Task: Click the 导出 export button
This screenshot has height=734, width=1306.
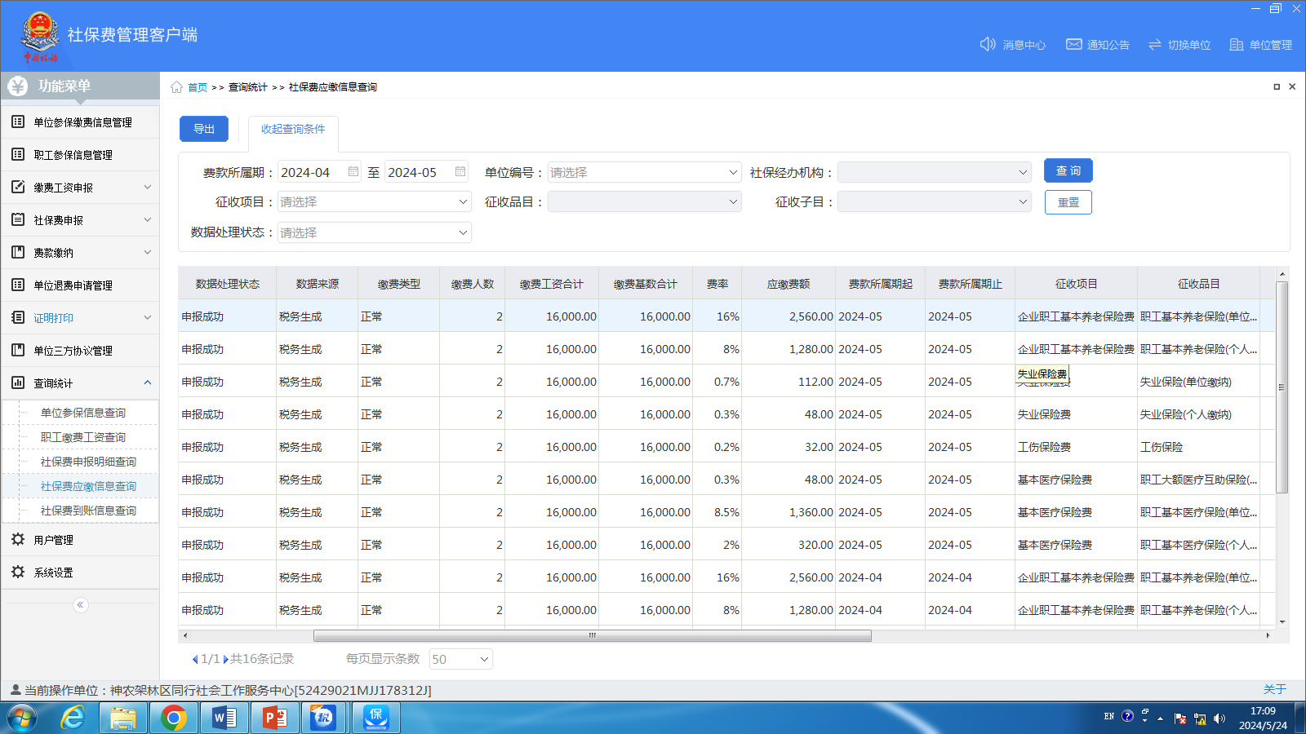Action: tap(204, 129)
